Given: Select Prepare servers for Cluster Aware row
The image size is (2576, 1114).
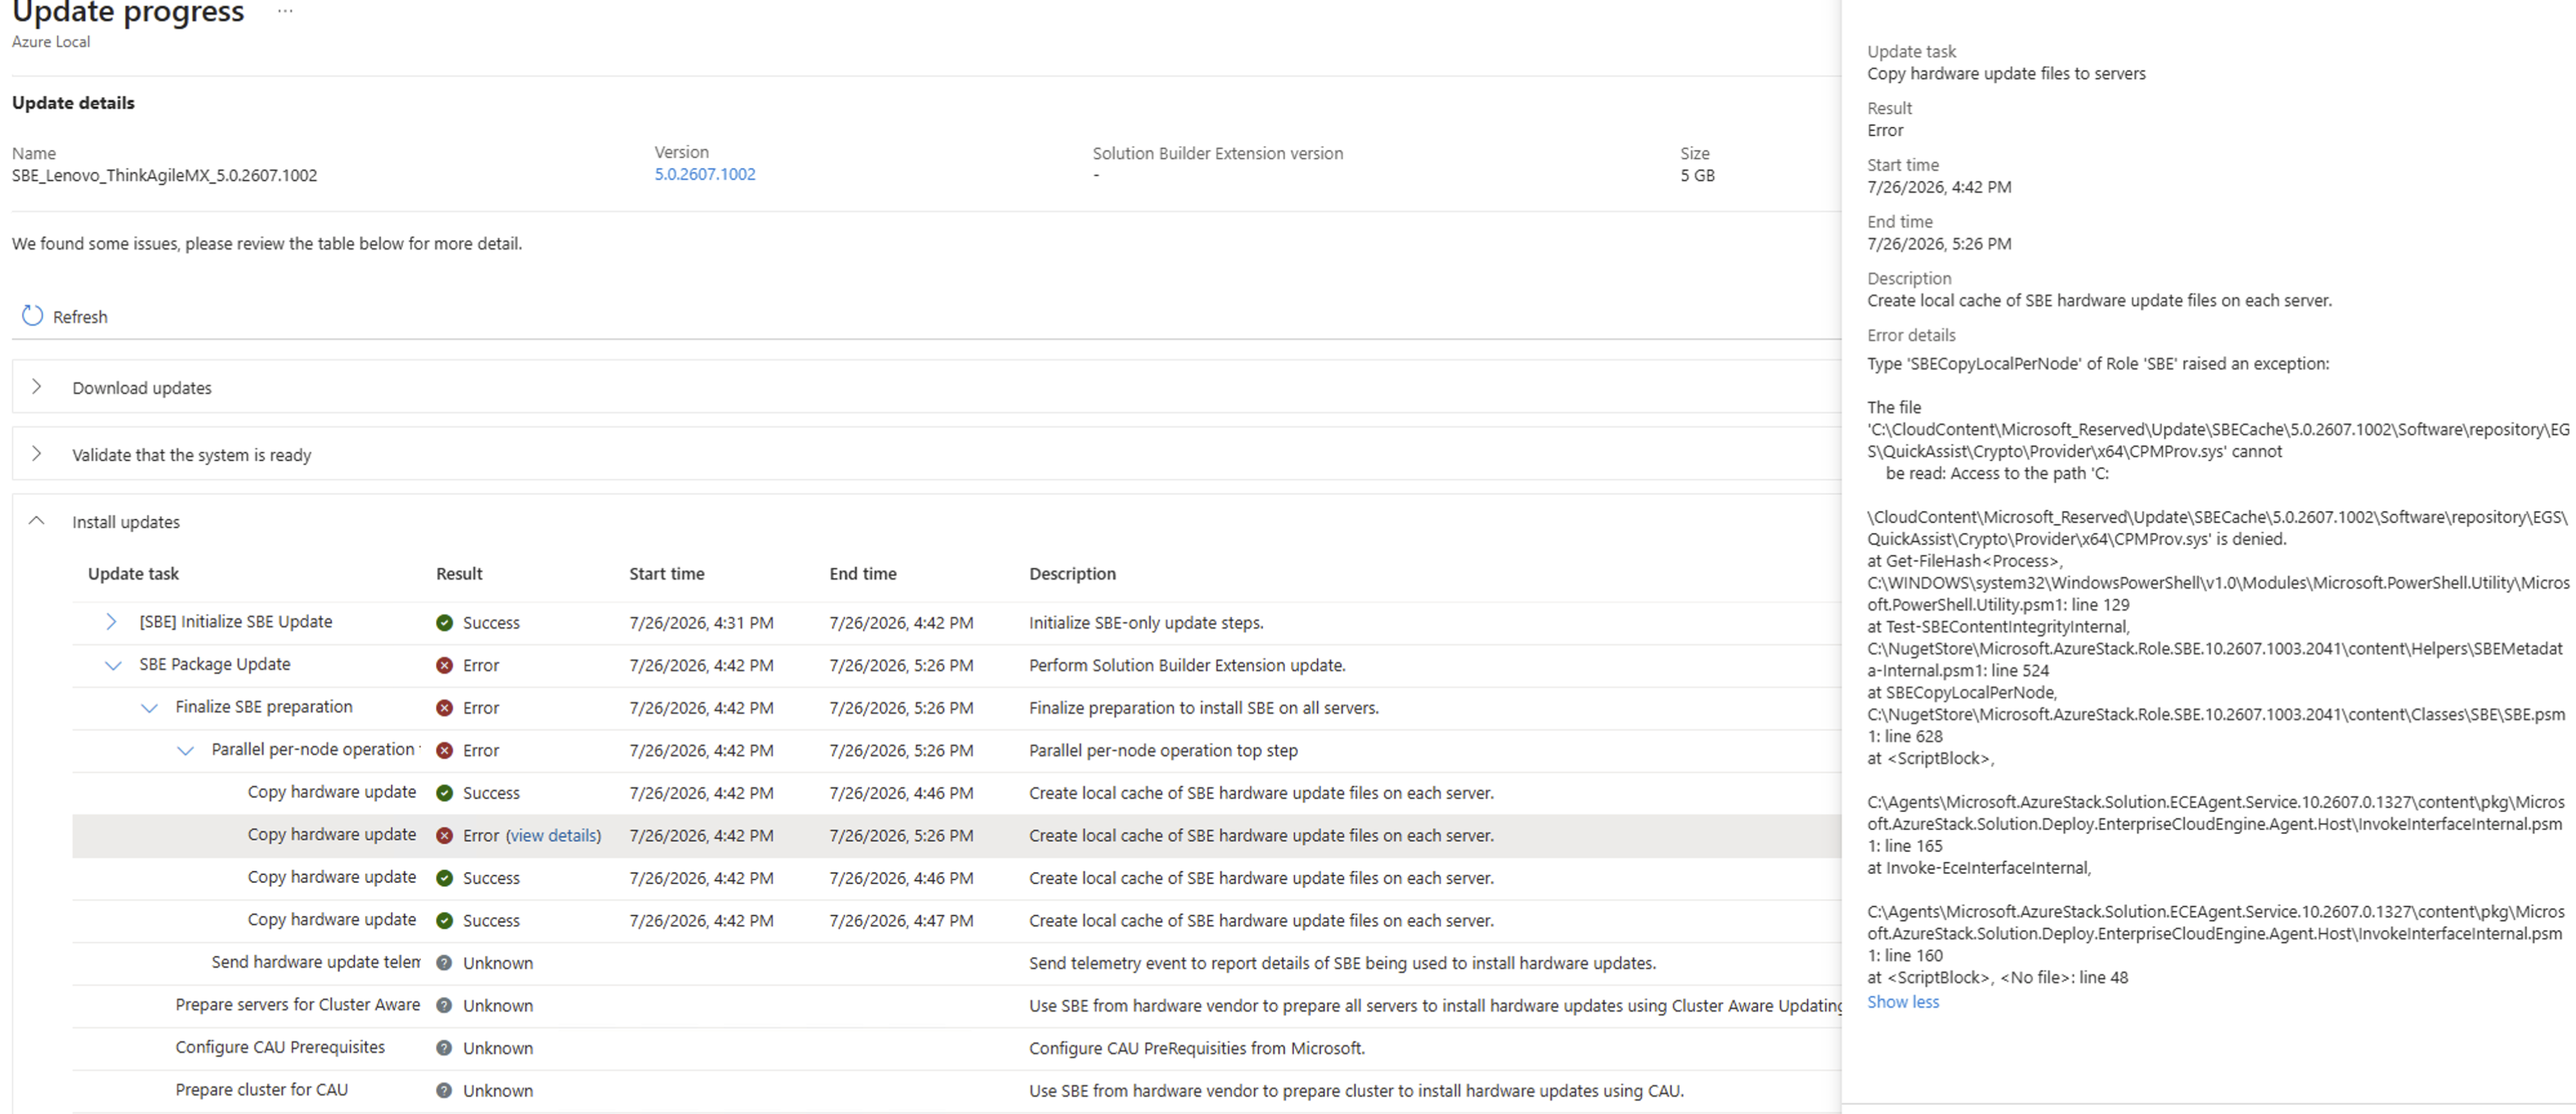Looking at the screenshot, I should [956, 1005].
